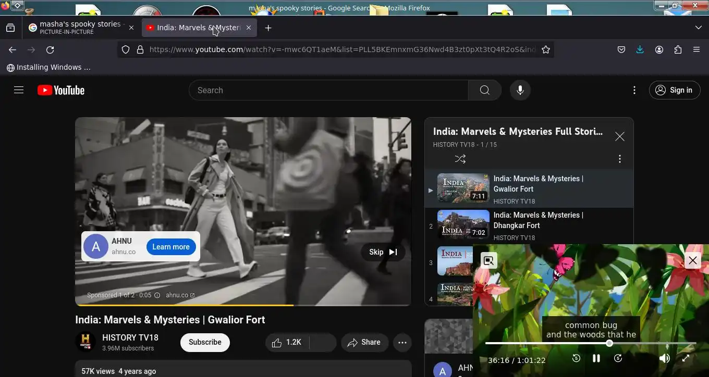Expand the list all tabs chevron

[x=699, y=28]
